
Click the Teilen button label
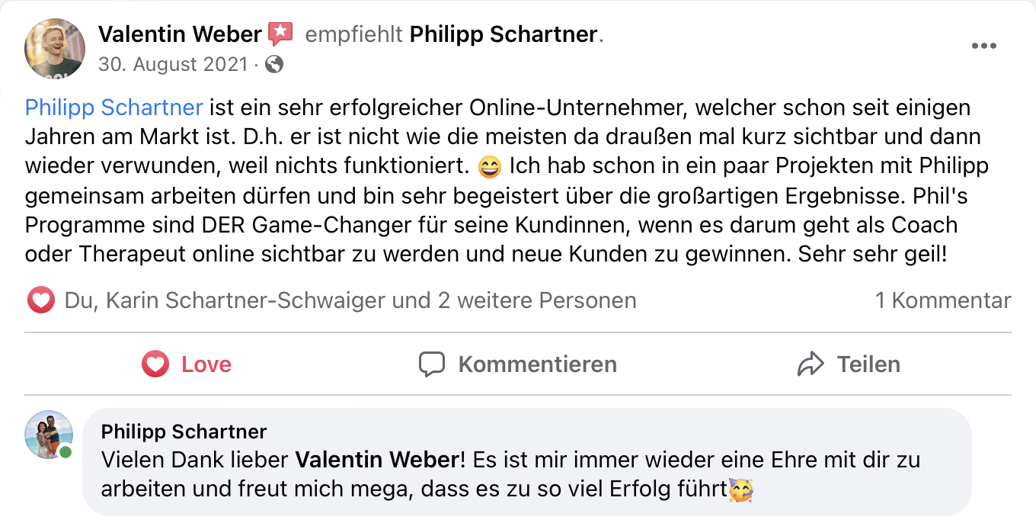868,364
